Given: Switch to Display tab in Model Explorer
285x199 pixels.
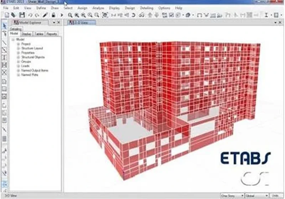Looking at the screenshot, I should pos(26,34).
